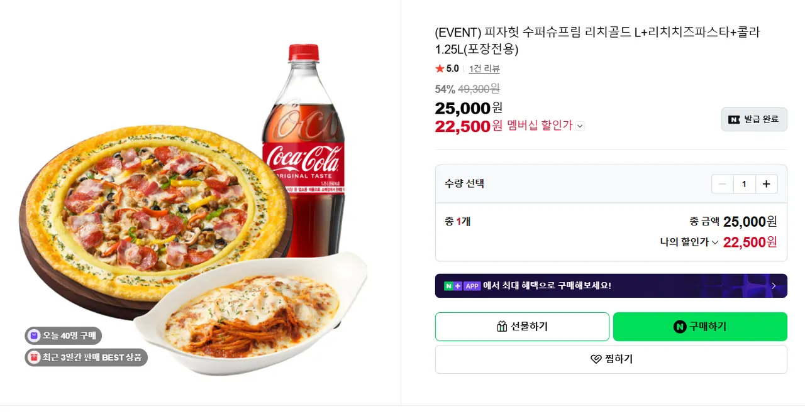Image resolution: width=805 pixels, height=419 pixels.
Task: Click the N+ APP badge icon
Action: pyautogui.click(x=462, y=286)
